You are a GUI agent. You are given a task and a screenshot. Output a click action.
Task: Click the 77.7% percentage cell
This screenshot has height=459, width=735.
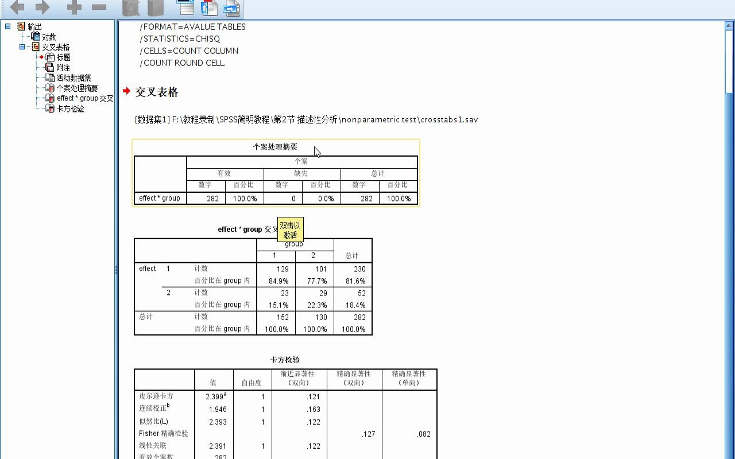point(317,282)
